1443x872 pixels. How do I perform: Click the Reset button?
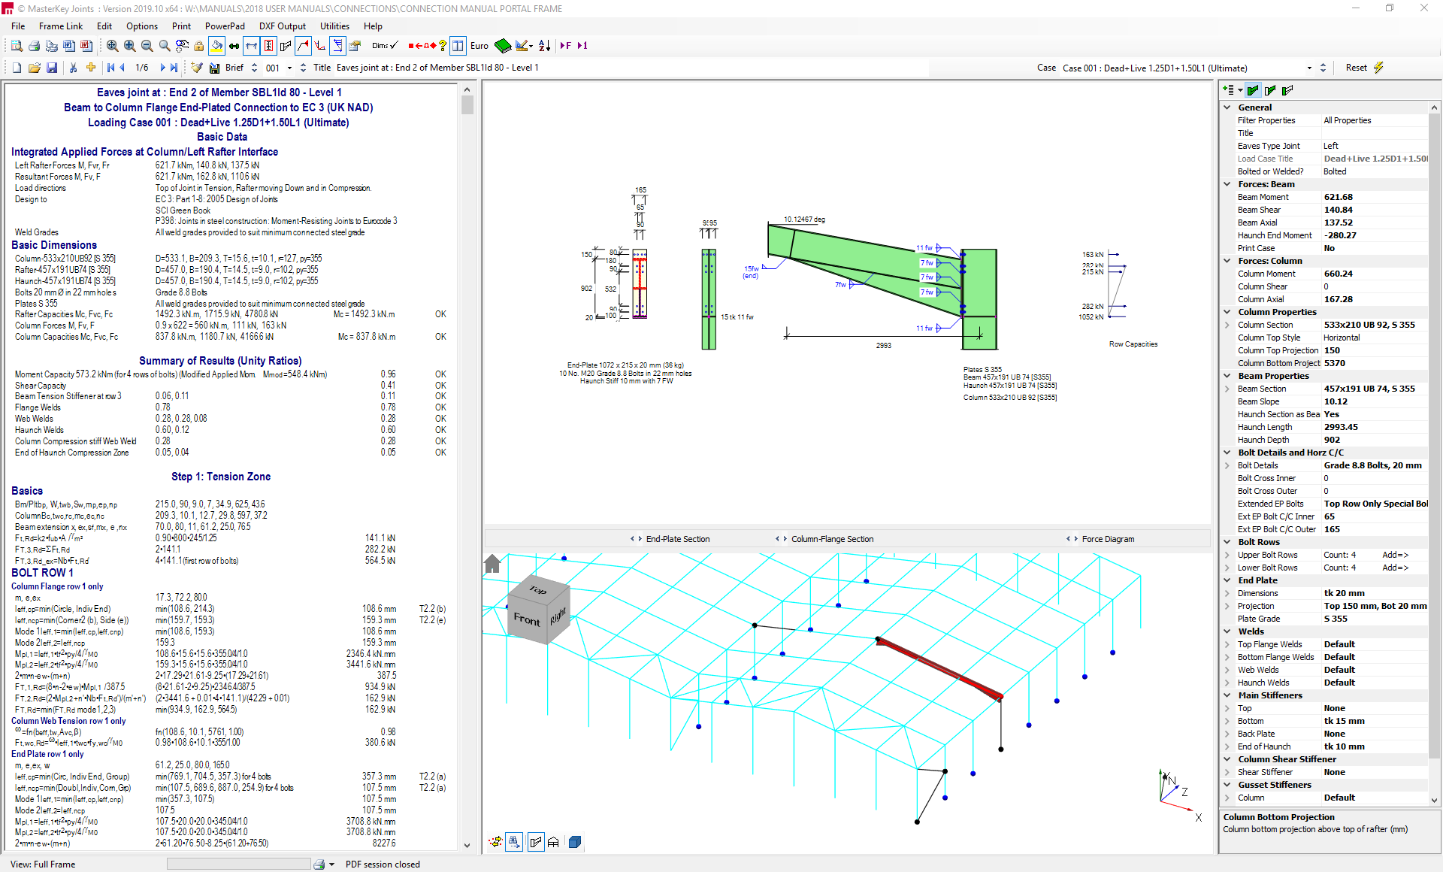pos(1356,68)
